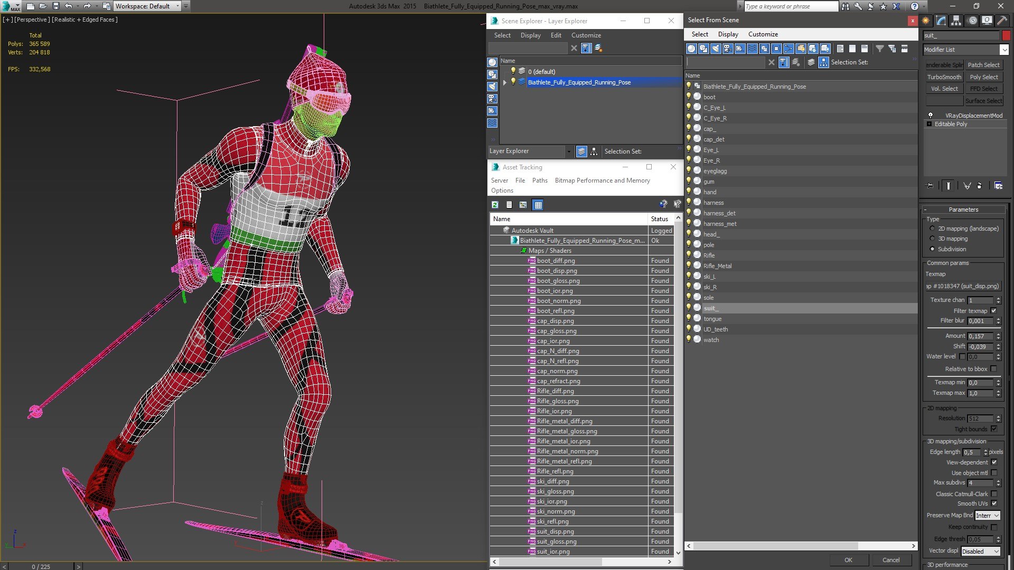Toggle Display Geometry filter in Select From Scene
This screenshot has height=570, width=1014.
691,49
